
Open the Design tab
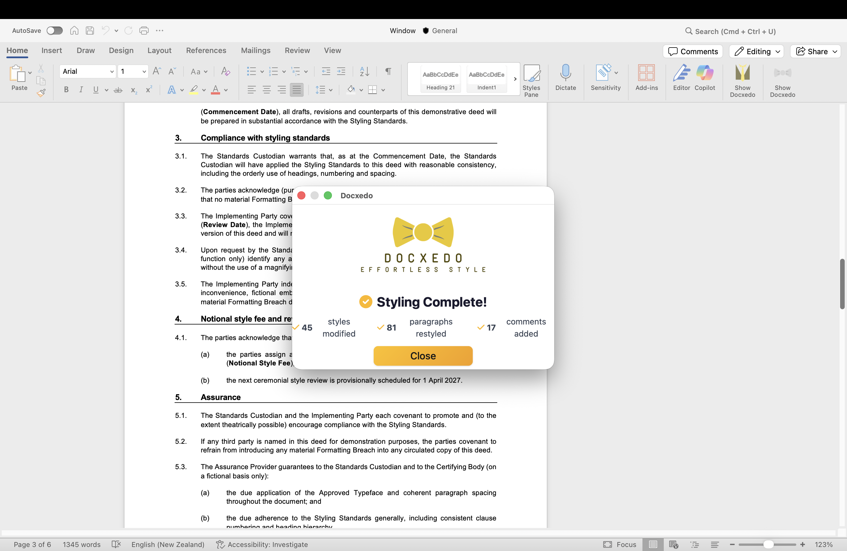[x=121, y=50]
